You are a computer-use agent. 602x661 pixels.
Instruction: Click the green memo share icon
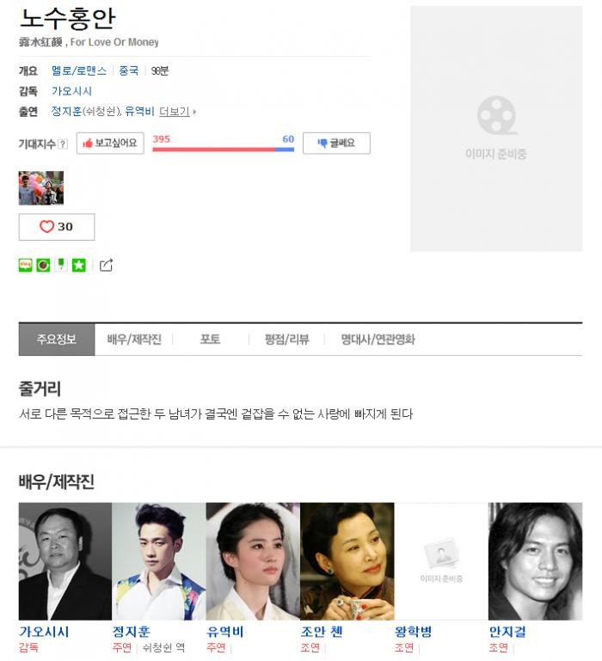point(61,265)
